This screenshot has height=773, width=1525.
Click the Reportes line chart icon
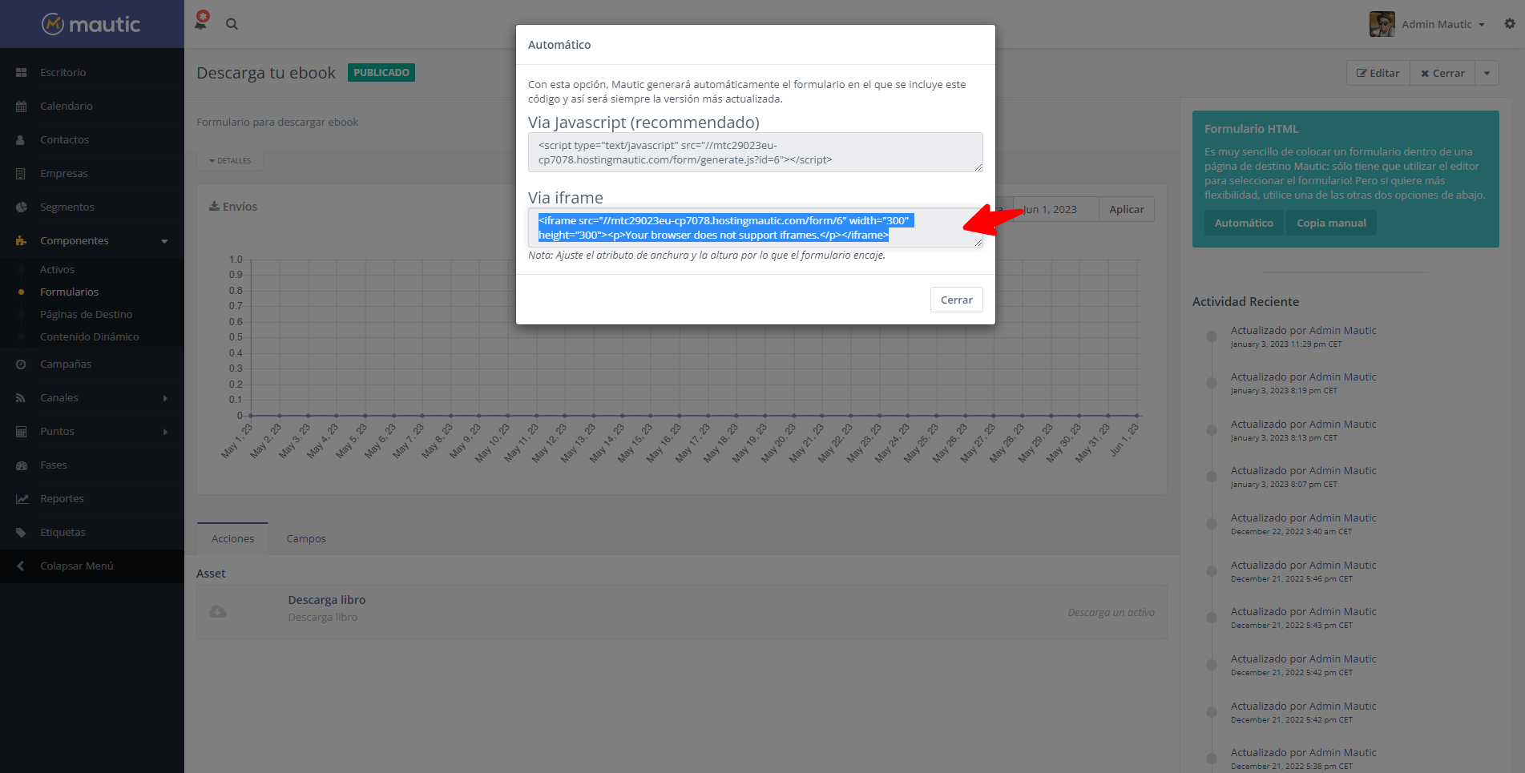[x=21, y=499]
